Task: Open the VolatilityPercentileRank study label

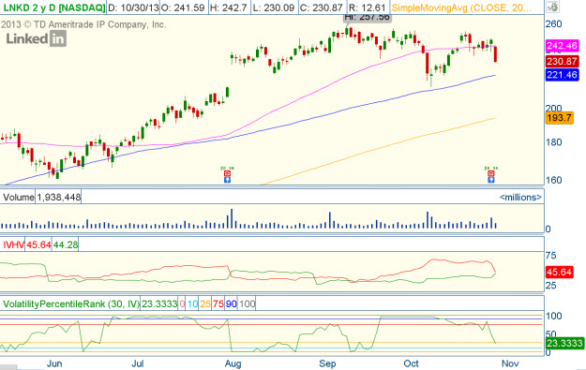Action: tap(71, 303)
